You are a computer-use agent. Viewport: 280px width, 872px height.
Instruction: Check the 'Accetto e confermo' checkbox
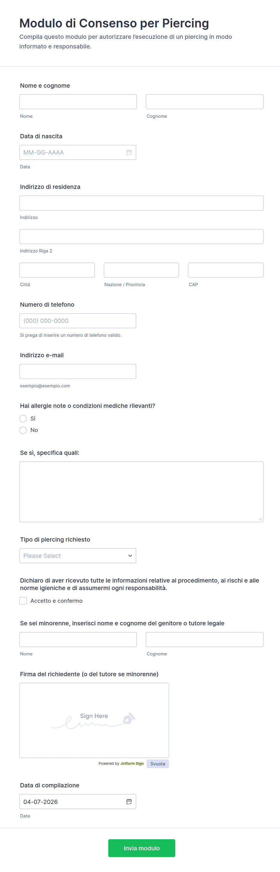tap(23, 601)
